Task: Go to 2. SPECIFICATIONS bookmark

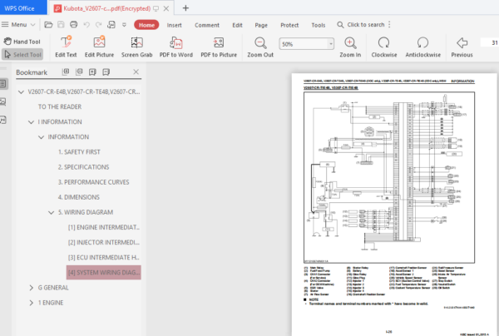Action: coord(83,167)
